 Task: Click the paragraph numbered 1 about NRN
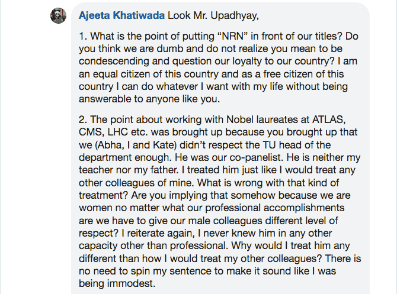click(218, 67)
